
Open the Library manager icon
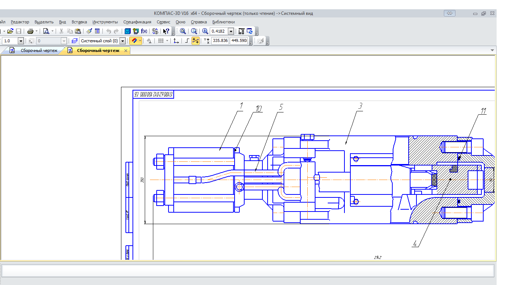pyautogui.click(x=136, y=31)
